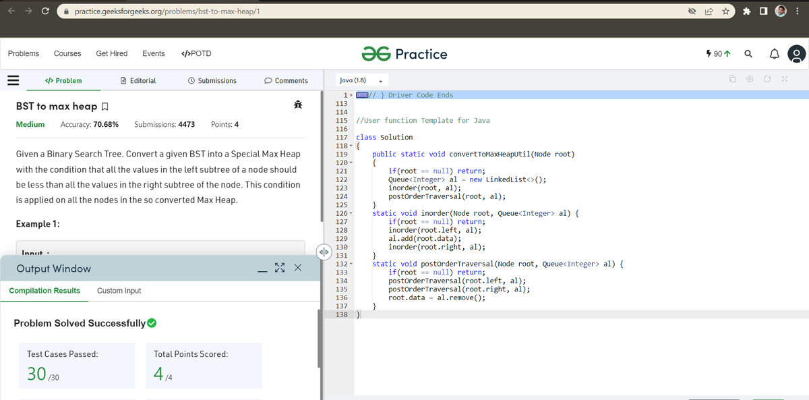
Task: Open the GeeksforGeeks user profile avatar
Action: click(x=796, y=54)
